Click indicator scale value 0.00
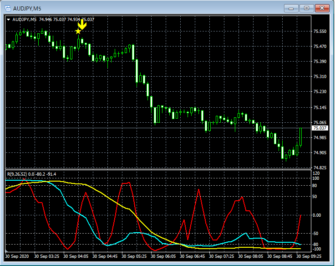The height and width of the screenshot is (266, 335). 317,215
